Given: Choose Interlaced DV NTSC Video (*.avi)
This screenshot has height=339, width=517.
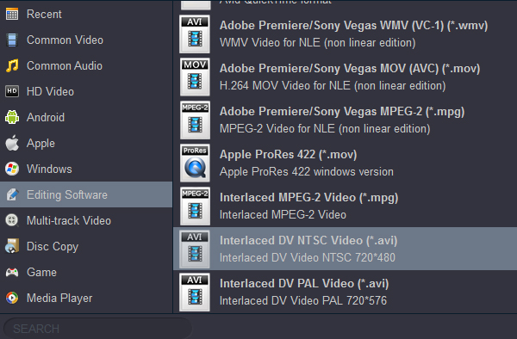Looking at the screenshot, I should coord(345,249).
